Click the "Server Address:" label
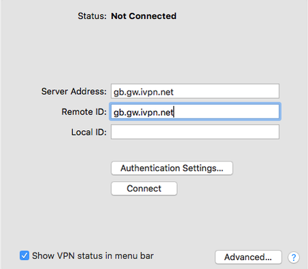308x269 pixels. click(74, 91)
